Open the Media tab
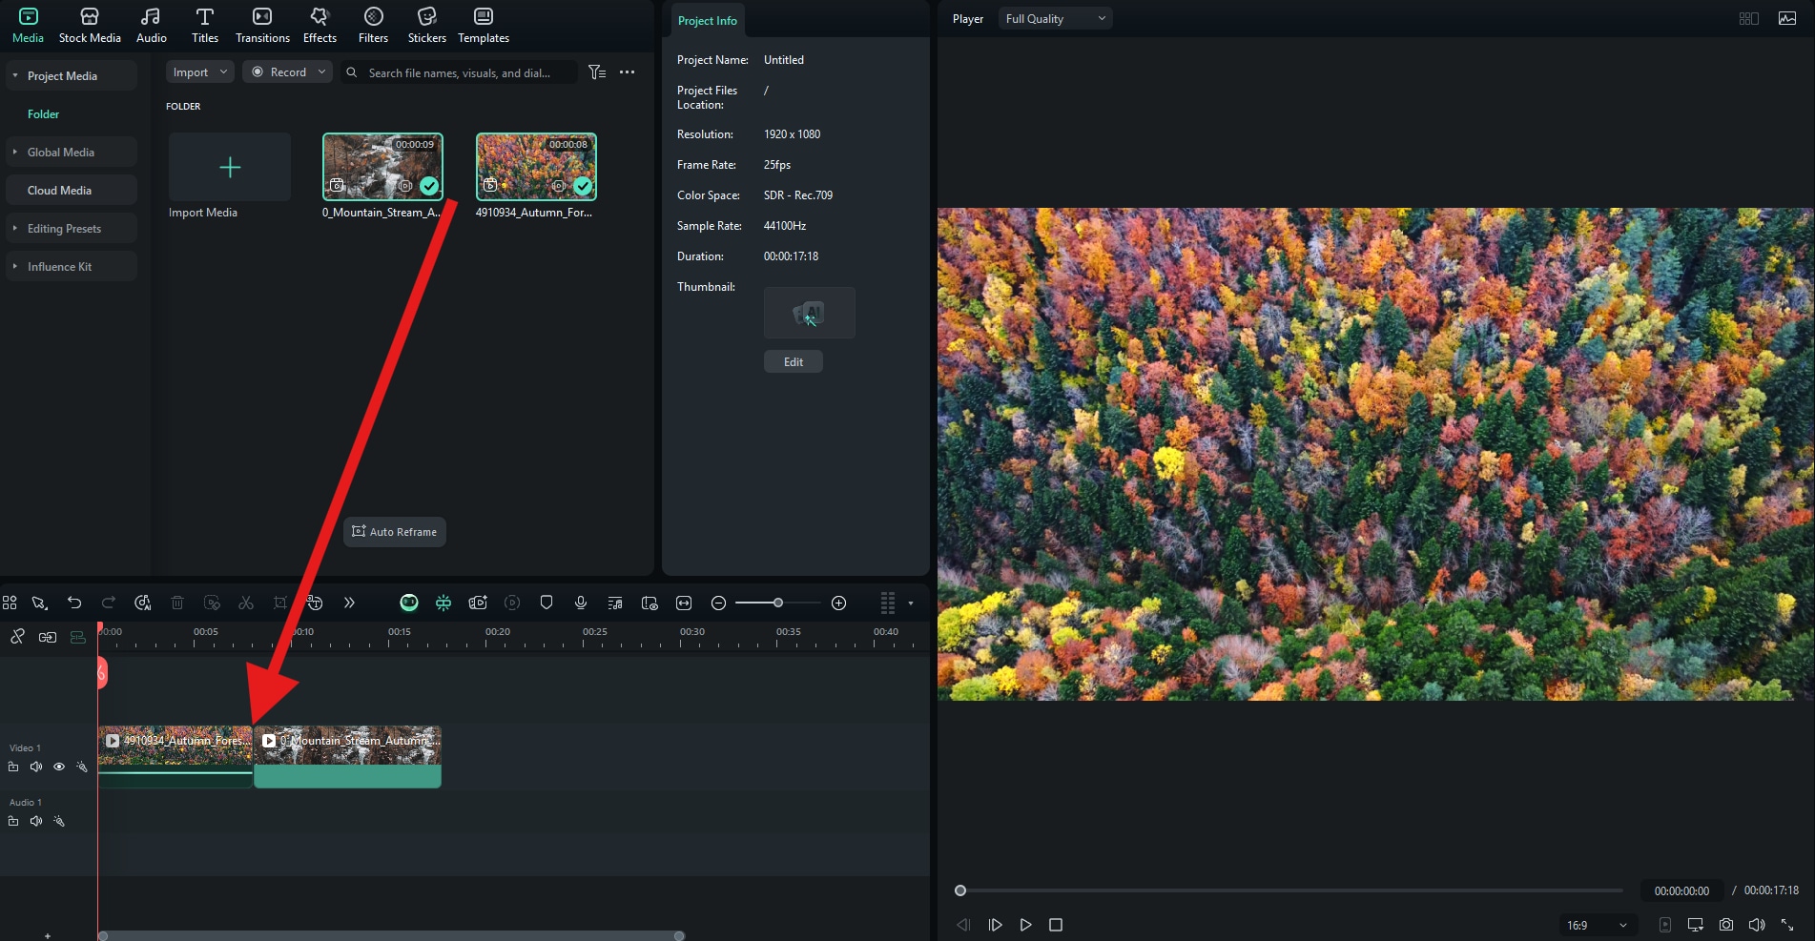1815x941 pixels. pos(28,26)
